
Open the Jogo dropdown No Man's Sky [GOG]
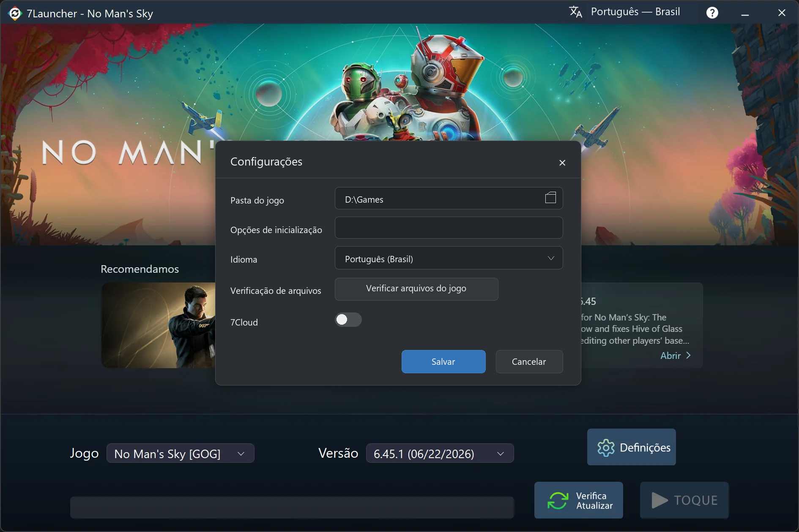[x=181, y=453]
